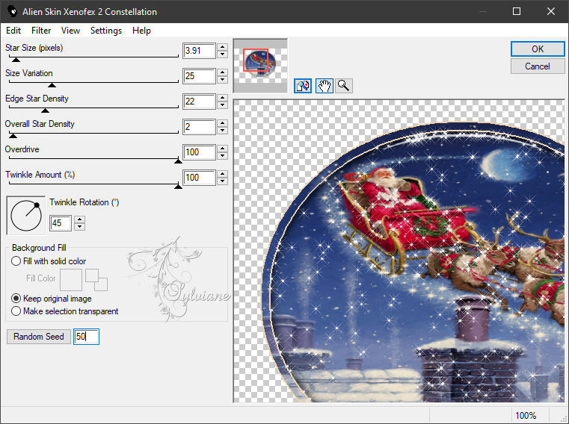Click the large Santa sleigh preview image
The width and height of the screenshot is (569, 424).
coord(399,250)
